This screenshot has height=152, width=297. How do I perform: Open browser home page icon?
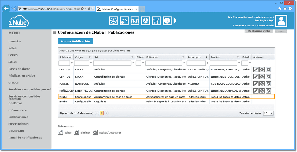click(279, 9)
